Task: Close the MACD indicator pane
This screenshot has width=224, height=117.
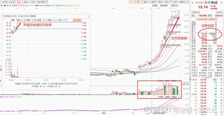Action: 179,97
